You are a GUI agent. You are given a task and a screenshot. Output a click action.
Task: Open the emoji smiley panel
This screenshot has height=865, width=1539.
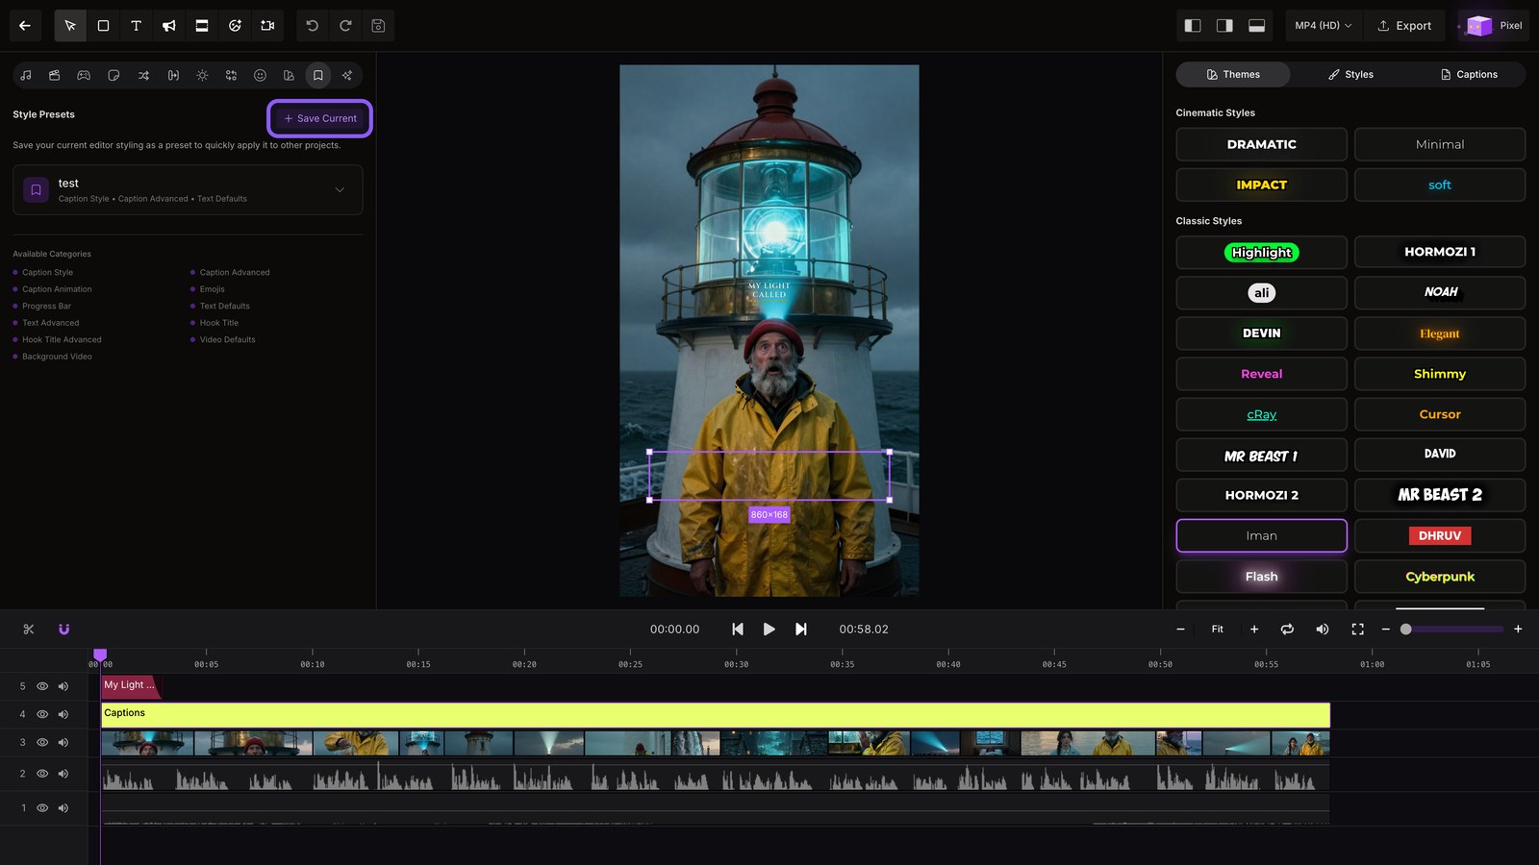click(260, 75)
